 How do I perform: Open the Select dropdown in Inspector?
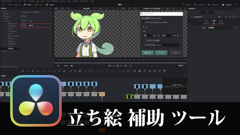tap(220, 28)
